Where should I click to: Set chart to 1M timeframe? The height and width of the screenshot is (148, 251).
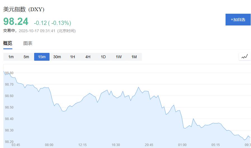134,57
